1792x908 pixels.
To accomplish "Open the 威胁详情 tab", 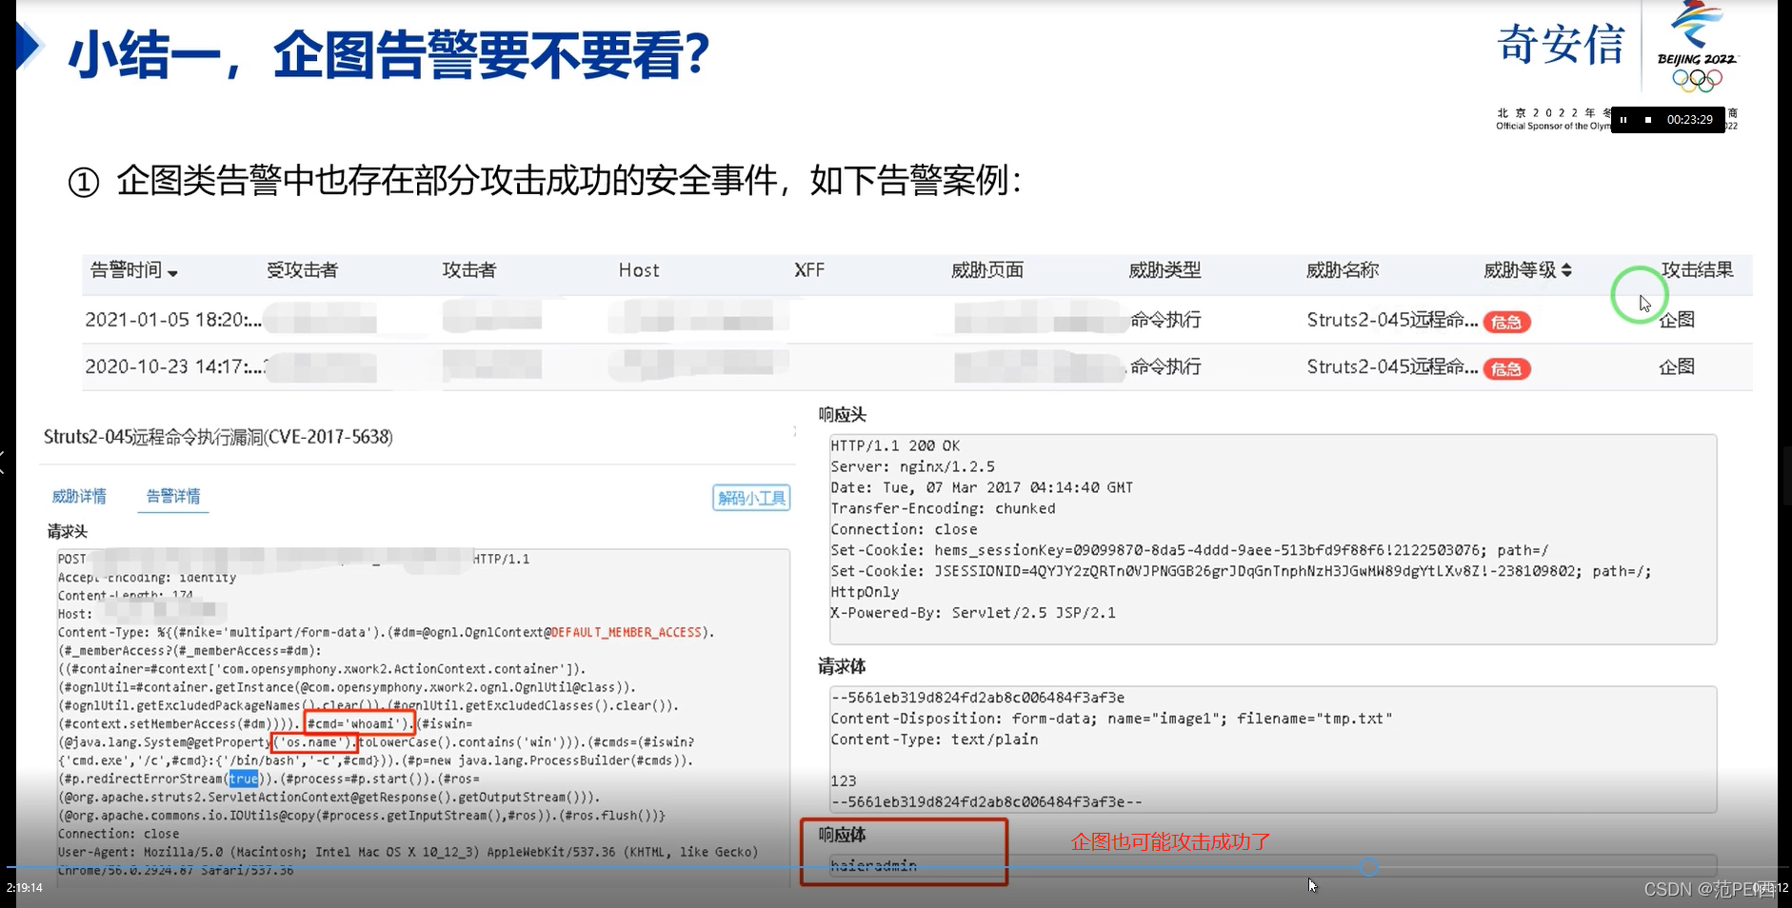I will click(79, 497).
